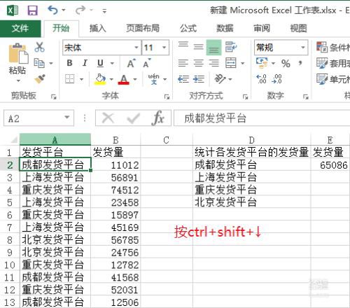
Task: Open 字体 group dialog launcher
Action: tap(167, 97)
